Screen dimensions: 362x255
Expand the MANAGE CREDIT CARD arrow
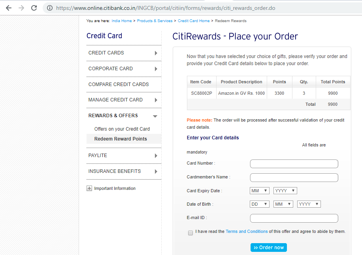pyautogui.click(x=156, y=100)
